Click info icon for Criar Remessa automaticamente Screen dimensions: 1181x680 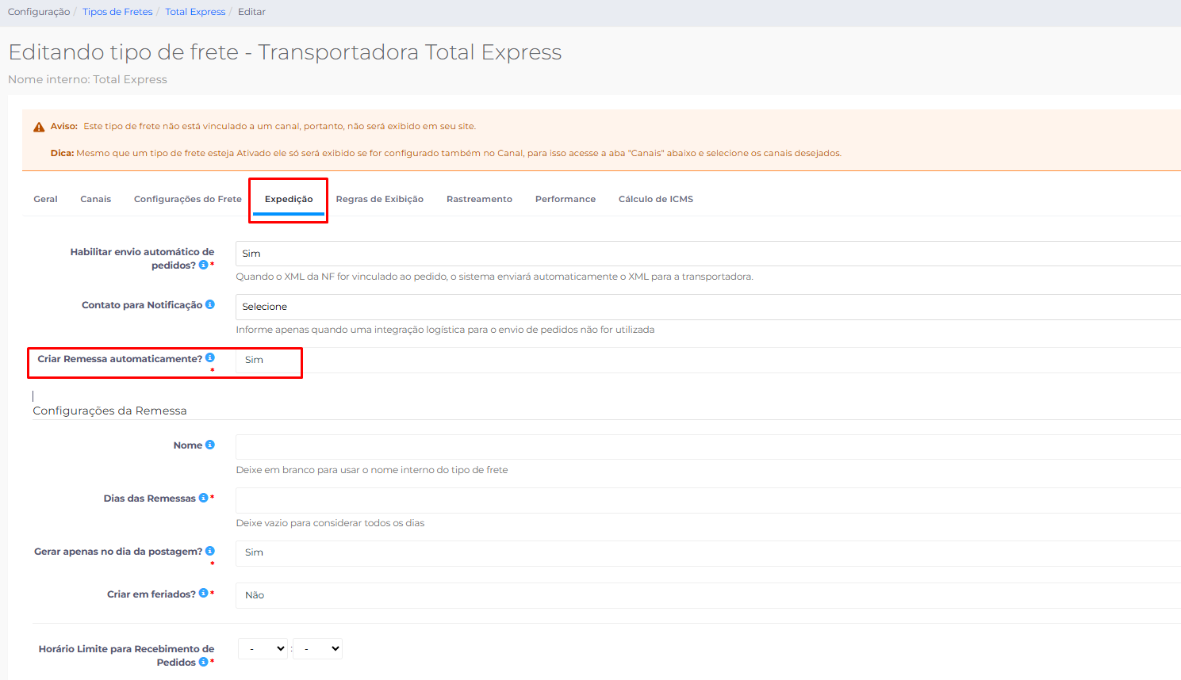tap(210, 358)
